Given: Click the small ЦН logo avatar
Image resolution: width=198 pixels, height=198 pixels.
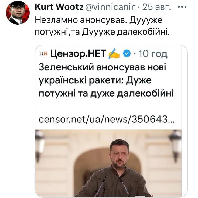Looking at the screenshot, I should click(x=43, y=53).
